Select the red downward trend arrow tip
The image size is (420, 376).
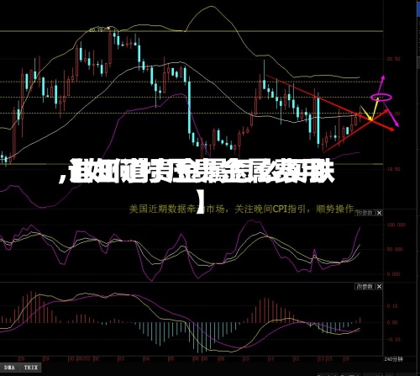pos(391,129)
